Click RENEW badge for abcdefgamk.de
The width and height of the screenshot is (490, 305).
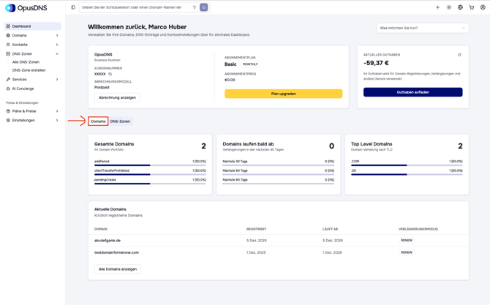(x=407, y=241)
